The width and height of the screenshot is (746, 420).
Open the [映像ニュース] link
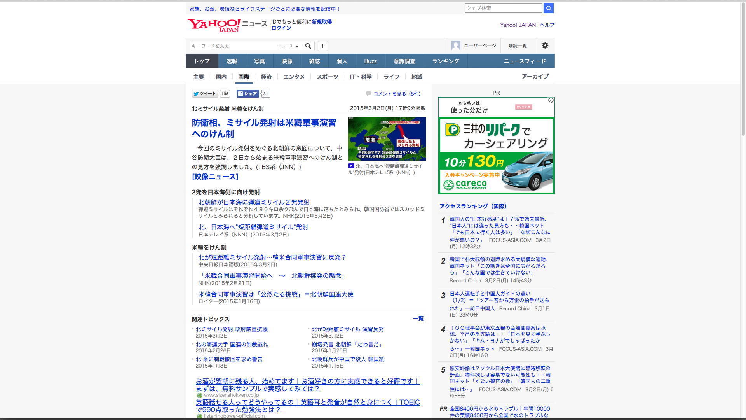[x=215, y=177]
